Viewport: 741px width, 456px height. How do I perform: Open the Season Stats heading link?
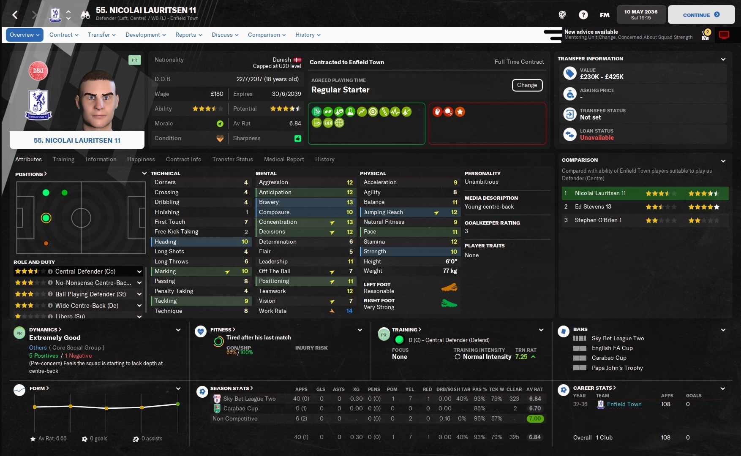coord(232,388)
